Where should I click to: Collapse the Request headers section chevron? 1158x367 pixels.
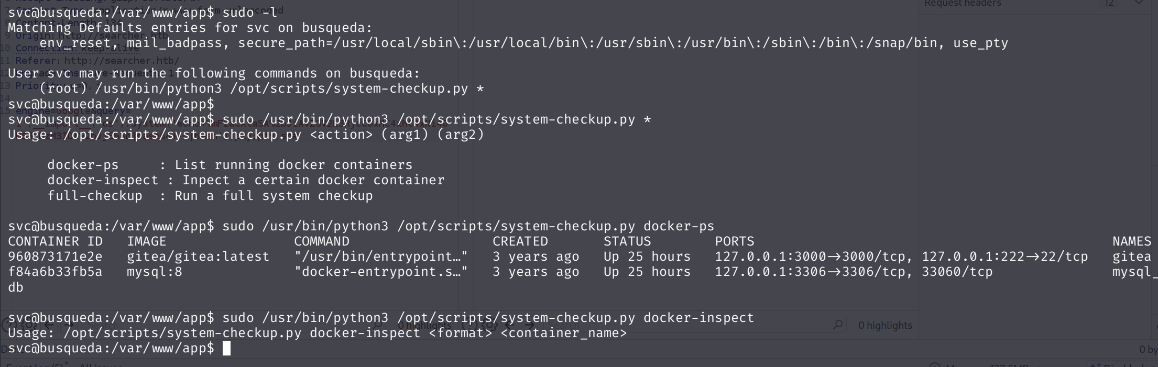click(x=1138, y=3)
